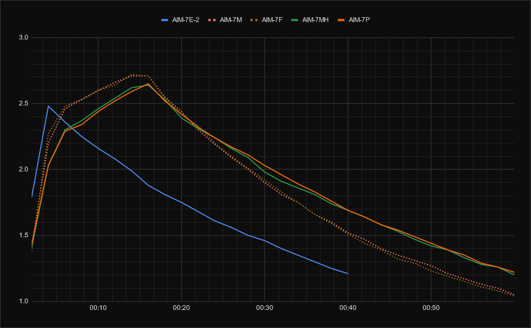Image resolution: width=531 pixels, height=328 pixels.
Task: Click the AIM-7M legend label
Action: click(231, 20)
